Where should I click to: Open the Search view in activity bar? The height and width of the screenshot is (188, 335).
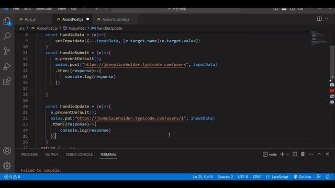pos(7,36)
